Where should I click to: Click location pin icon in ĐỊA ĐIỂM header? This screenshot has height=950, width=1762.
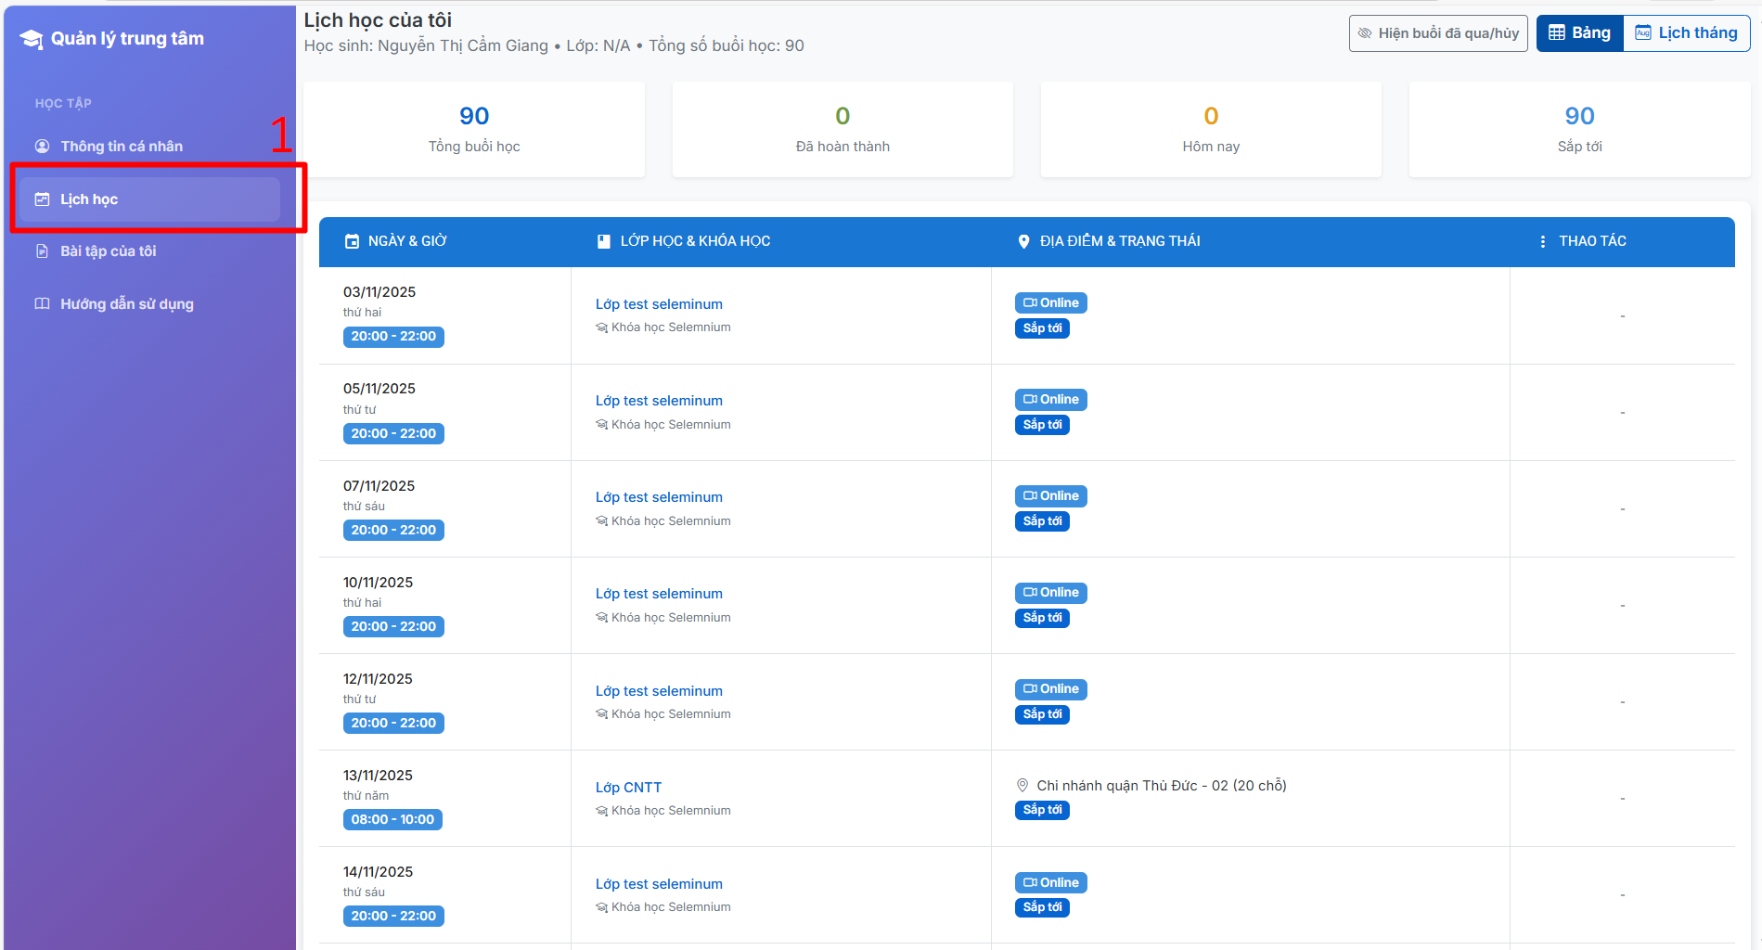[x=1023, y=241]
